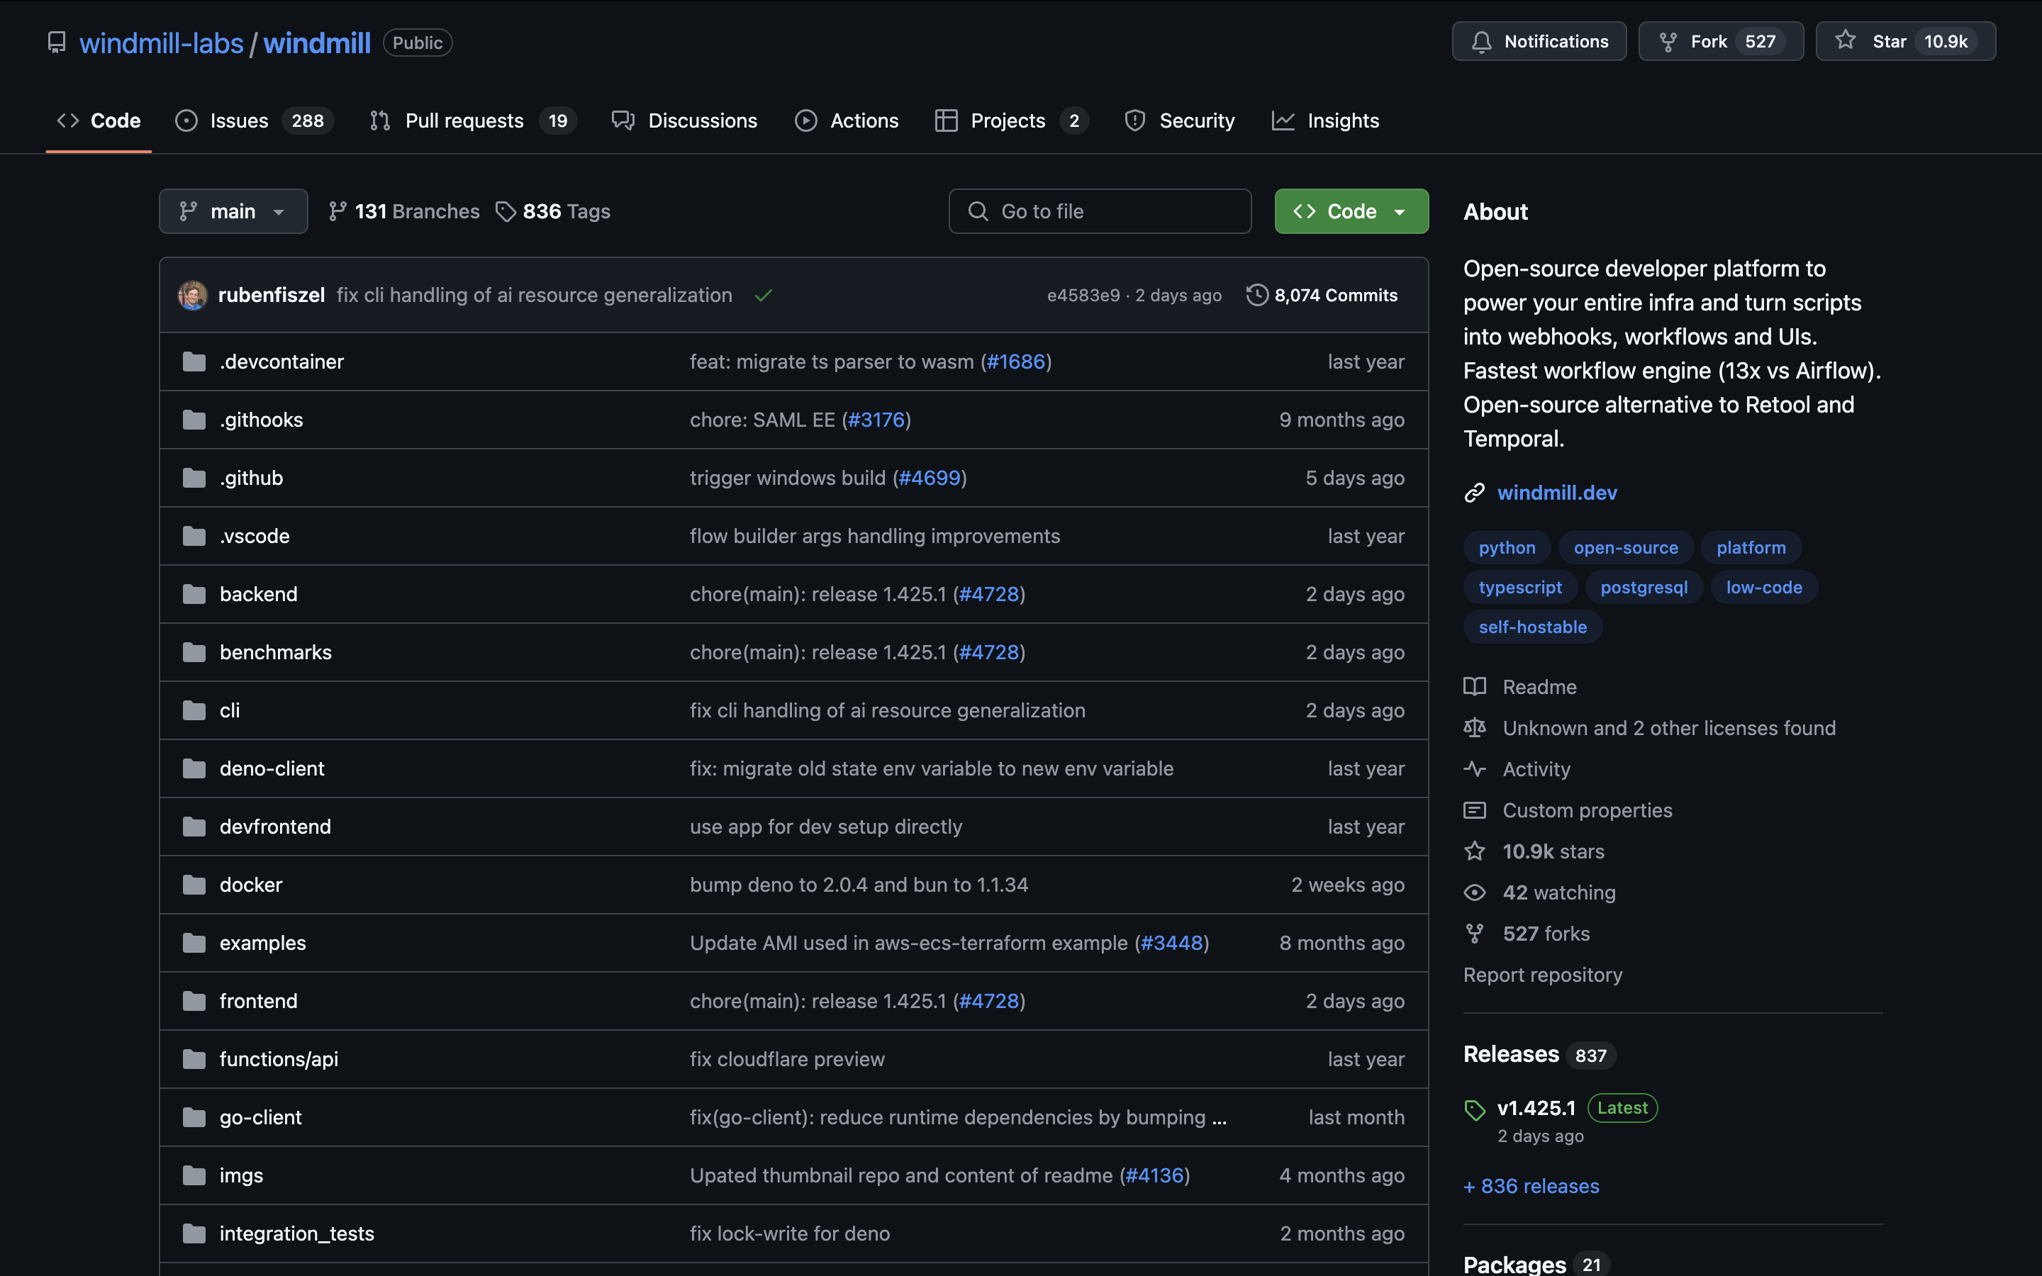Click the Go to file search field
Screen dimensions: 2042x1276
pos(1100,211)
